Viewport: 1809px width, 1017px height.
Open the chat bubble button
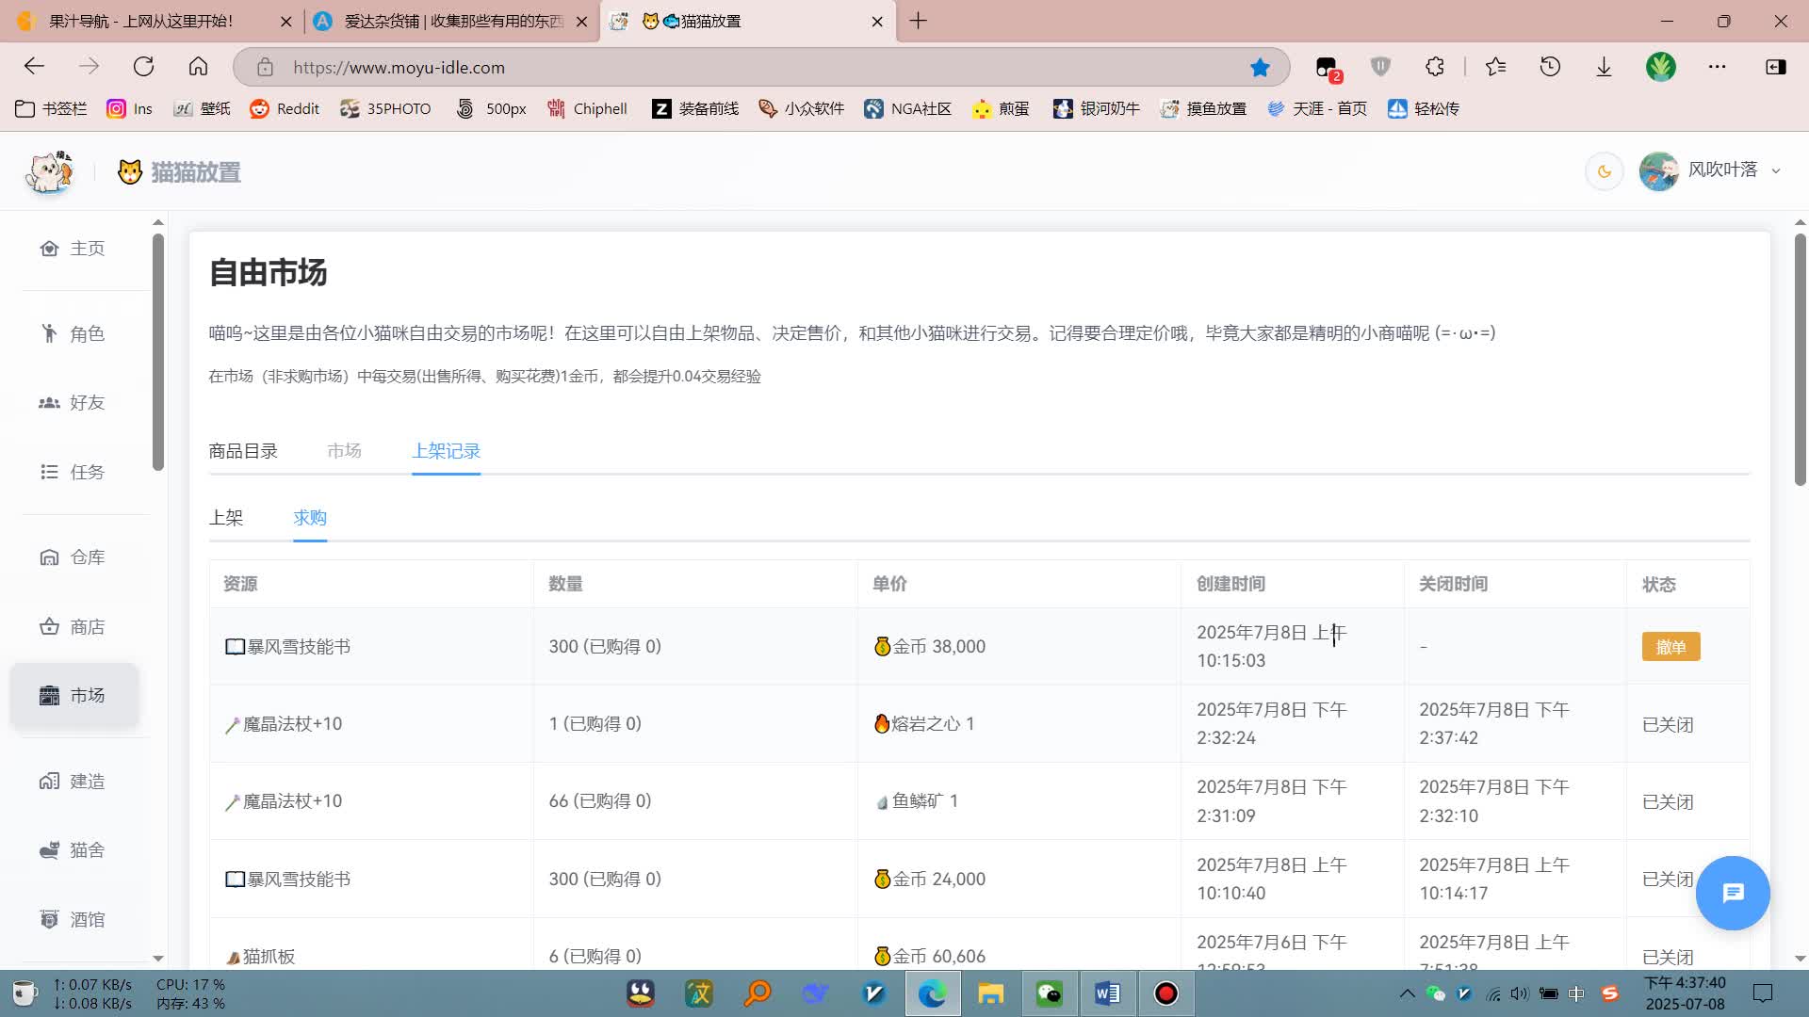coord(1732,893)
